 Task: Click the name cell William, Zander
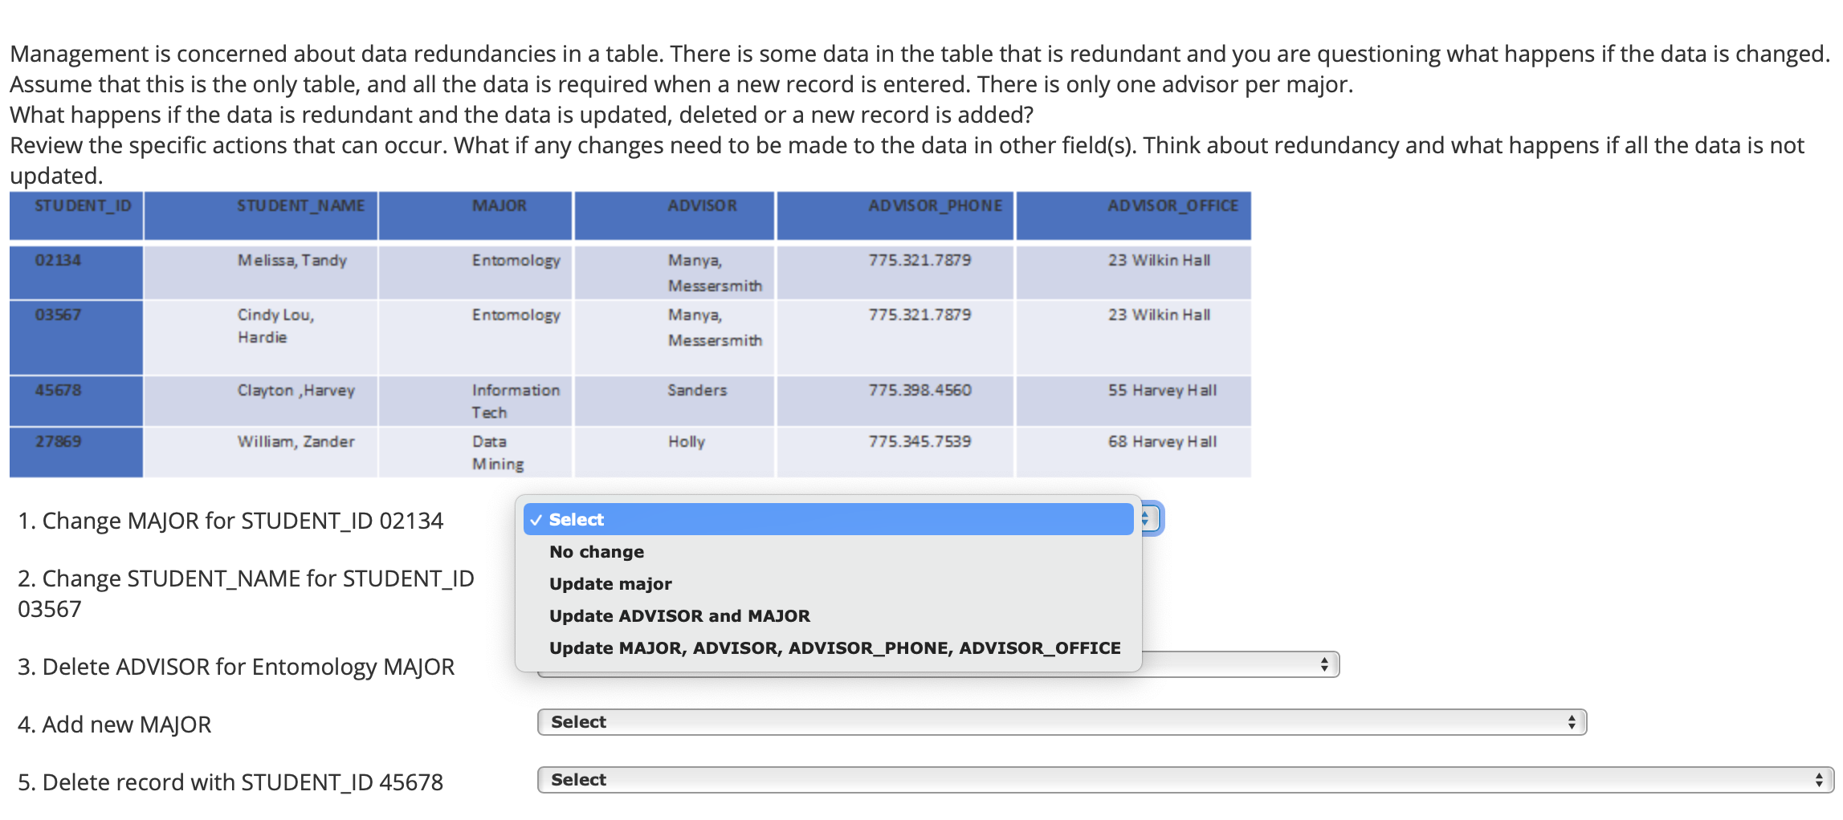[261, 452]
